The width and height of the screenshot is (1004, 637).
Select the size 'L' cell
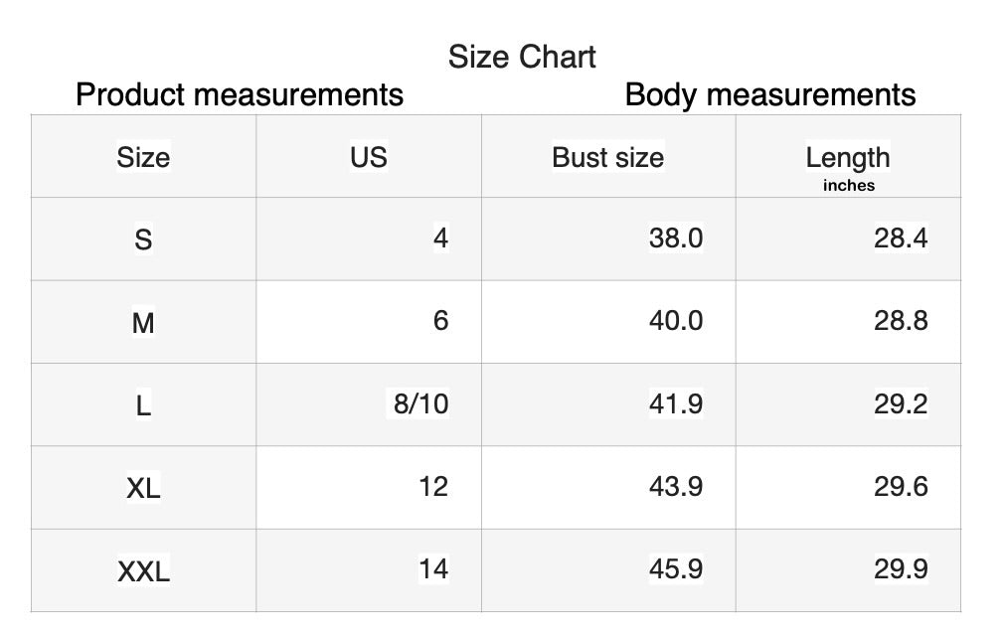tap(143, 404)
